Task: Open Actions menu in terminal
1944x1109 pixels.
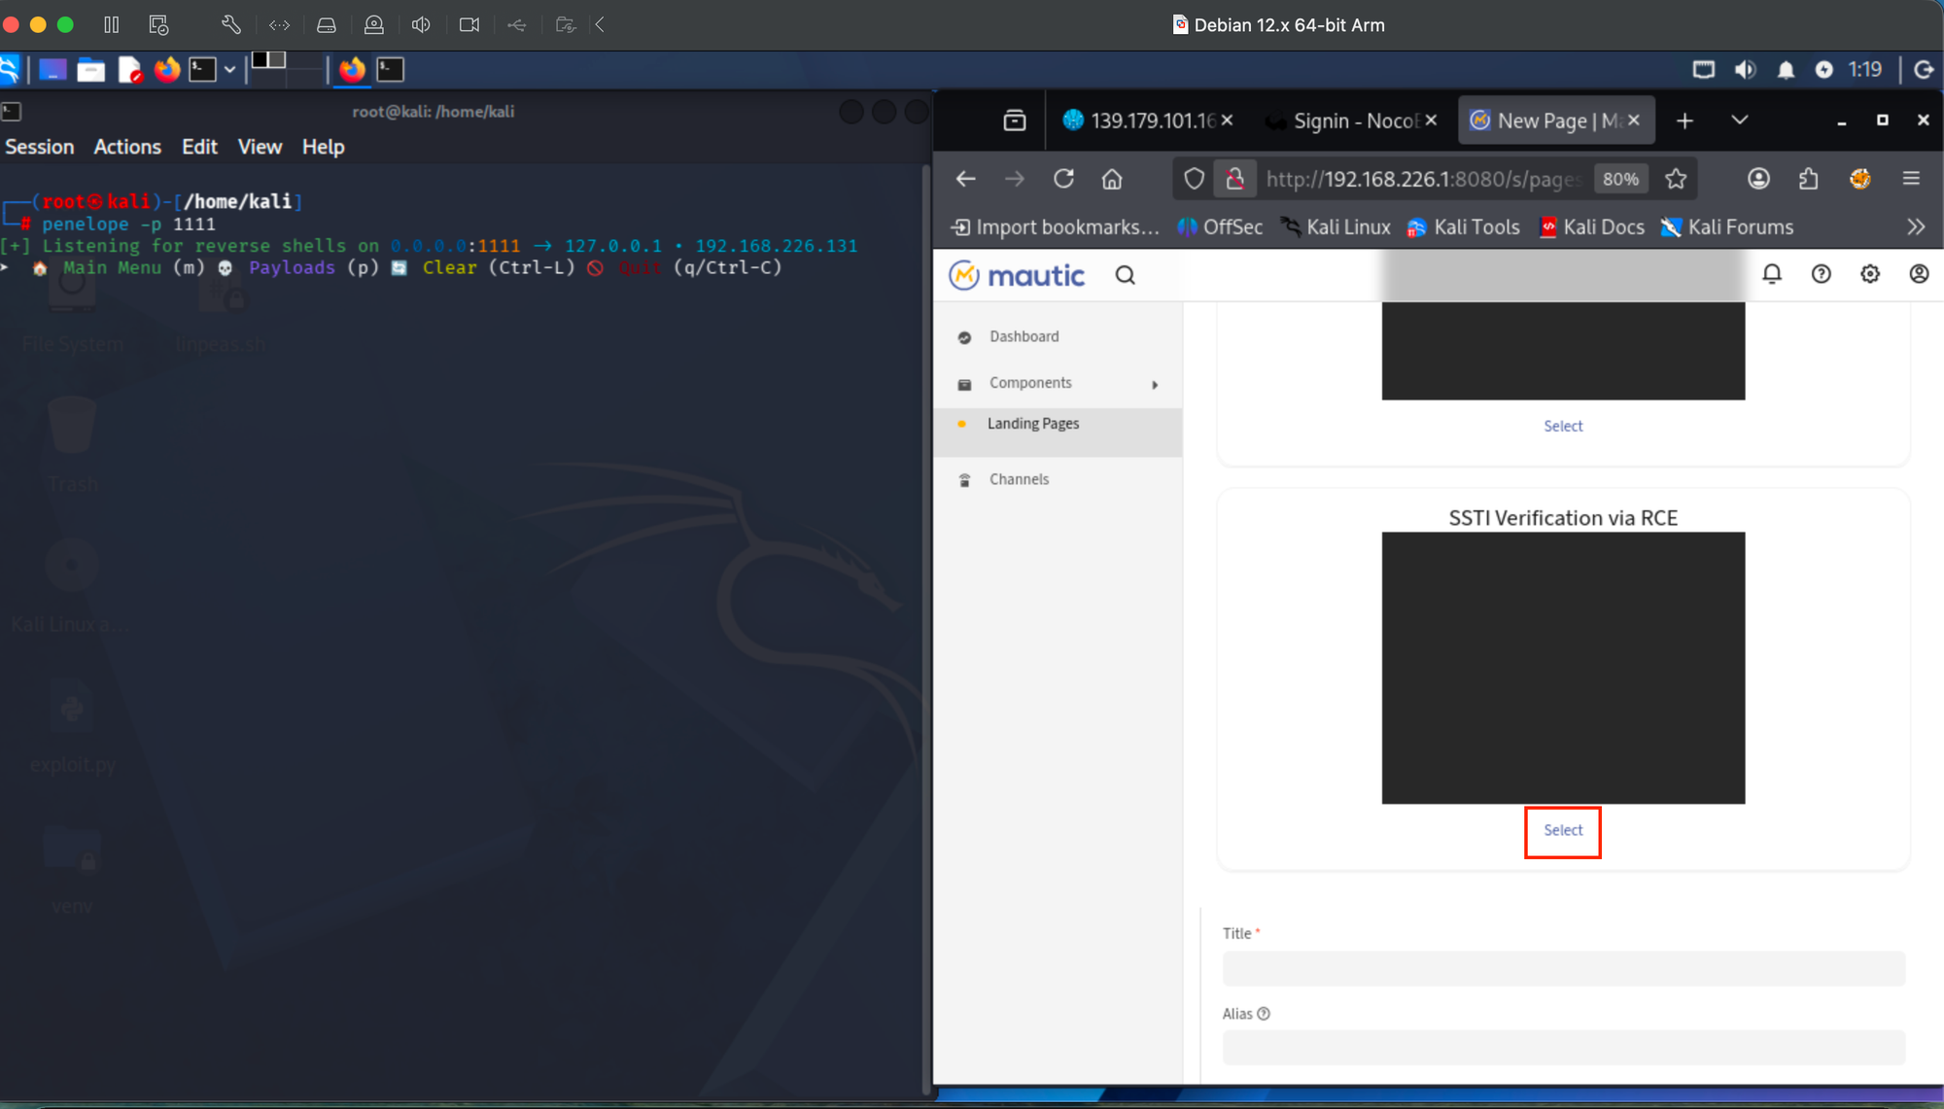Action: tap(127, 147)
